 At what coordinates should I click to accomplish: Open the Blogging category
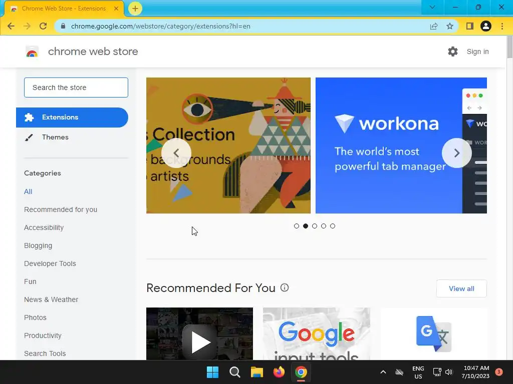point(38,245)
